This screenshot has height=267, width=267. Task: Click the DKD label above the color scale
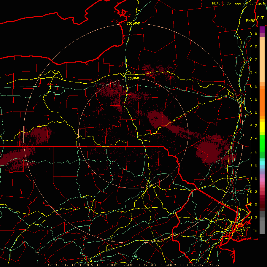pos(261,18)
